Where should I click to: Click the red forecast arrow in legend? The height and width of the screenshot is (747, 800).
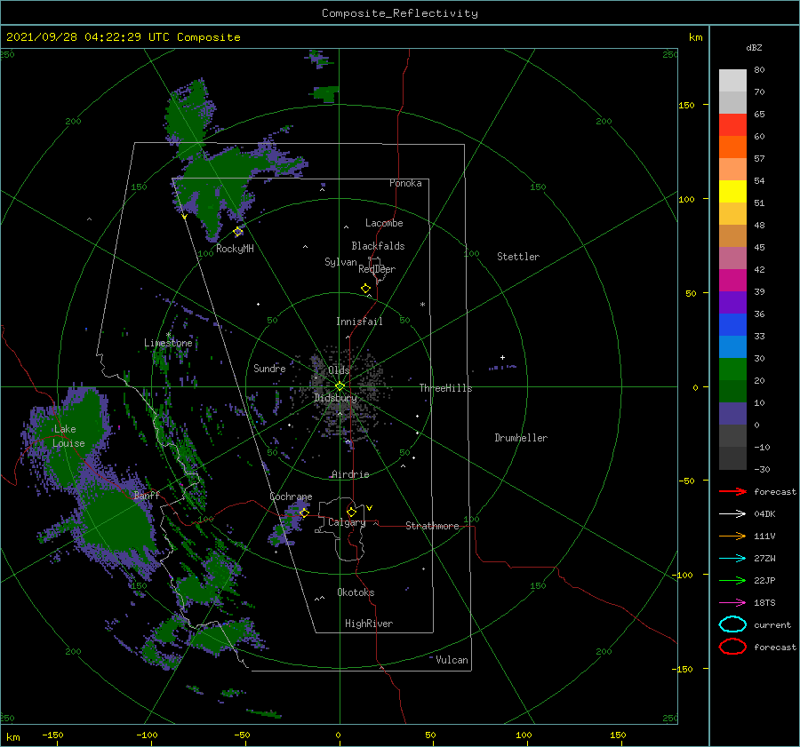click(732, 491)
